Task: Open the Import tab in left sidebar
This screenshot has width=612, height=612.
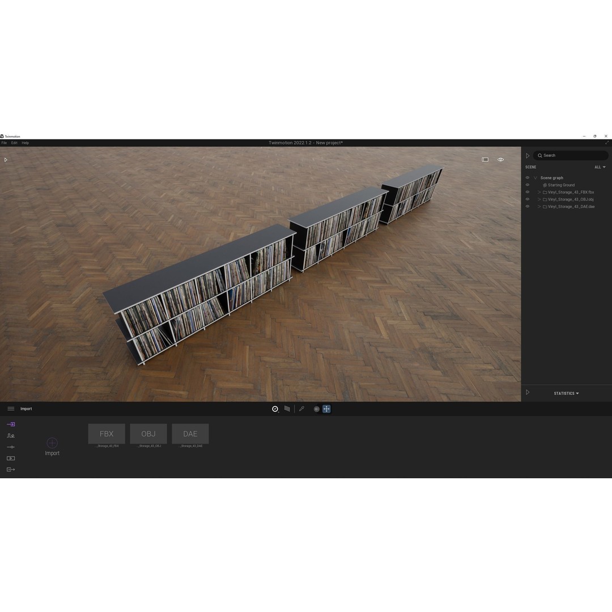Action: (x=11, y=424)
